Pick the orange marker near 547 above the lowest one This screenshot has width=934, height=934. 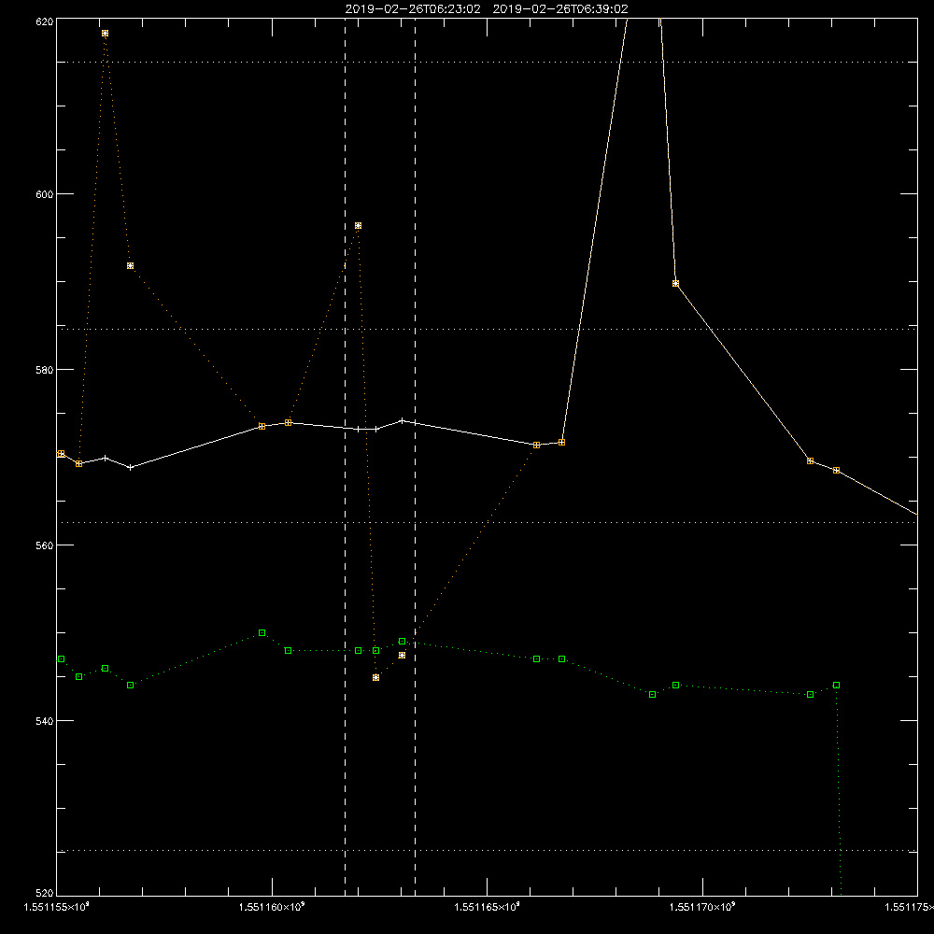tap(402, 656)
